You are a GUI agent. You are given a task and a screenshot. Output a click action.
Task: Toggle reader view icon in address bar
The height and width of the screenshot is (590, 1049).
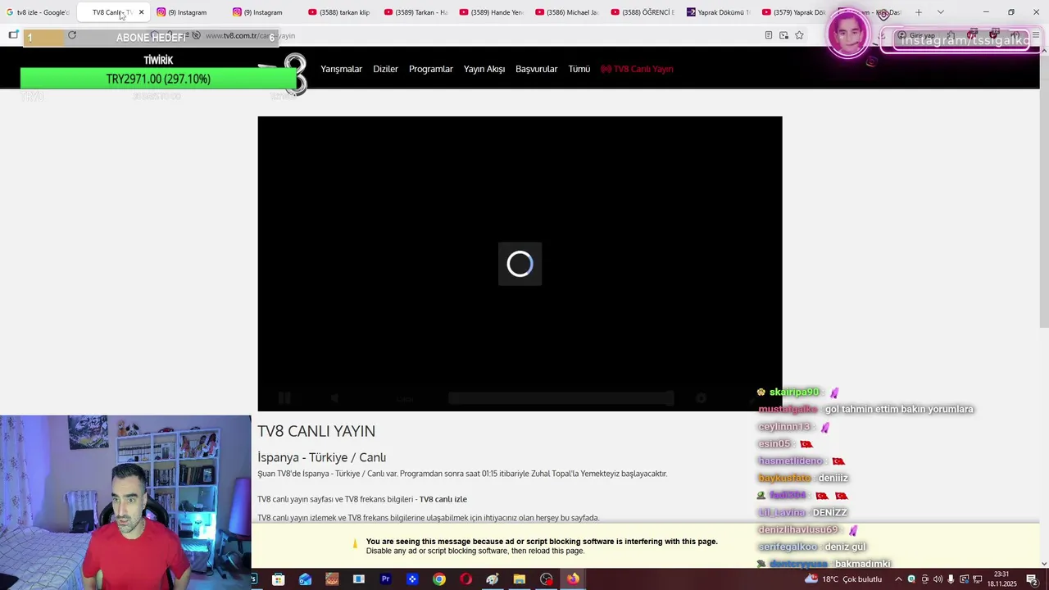click(x=768, y=35)
